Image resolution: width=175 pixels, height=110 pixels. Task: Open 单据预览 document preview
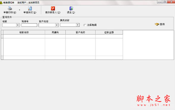click(30, 10)
